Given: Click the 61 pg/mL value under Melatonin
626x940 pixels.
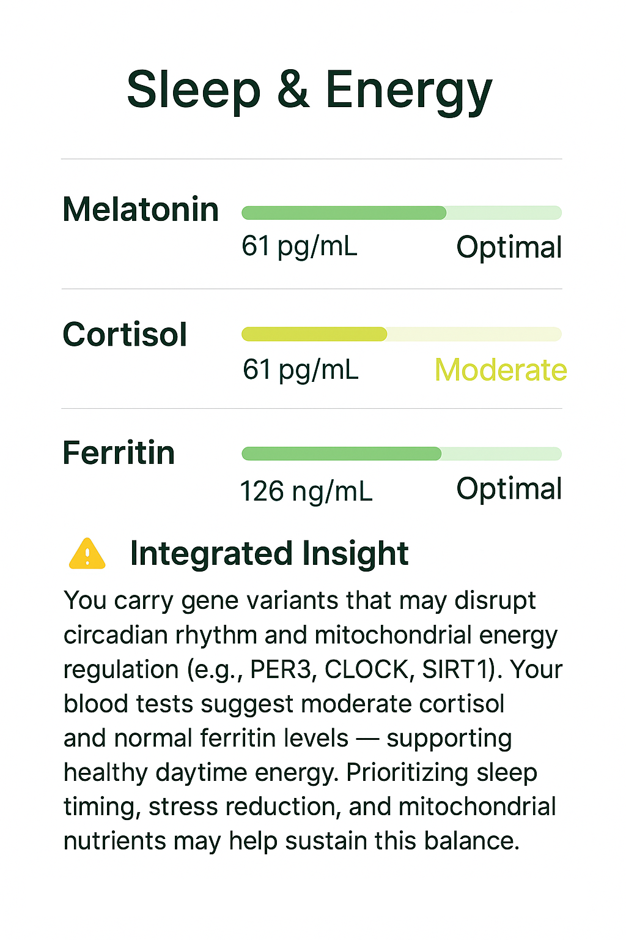Looking at the screenshot, I should click(x=299, y=246).
